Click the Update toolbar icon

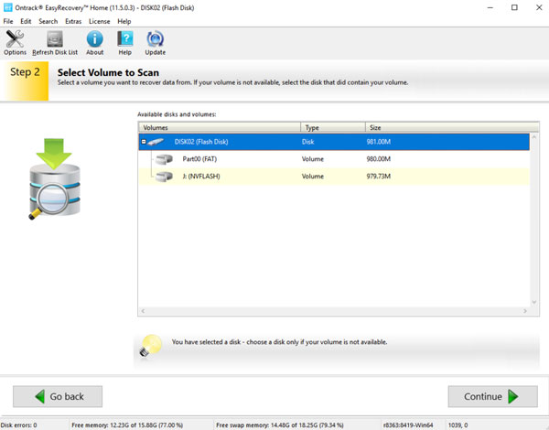tap(156, 38)
